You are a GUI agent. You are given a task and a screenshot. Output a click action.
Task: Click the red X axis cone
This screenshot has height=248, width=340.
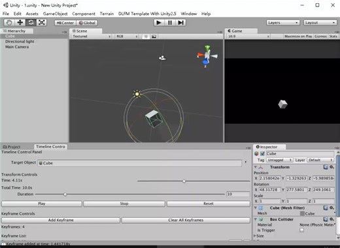point(200,55)
